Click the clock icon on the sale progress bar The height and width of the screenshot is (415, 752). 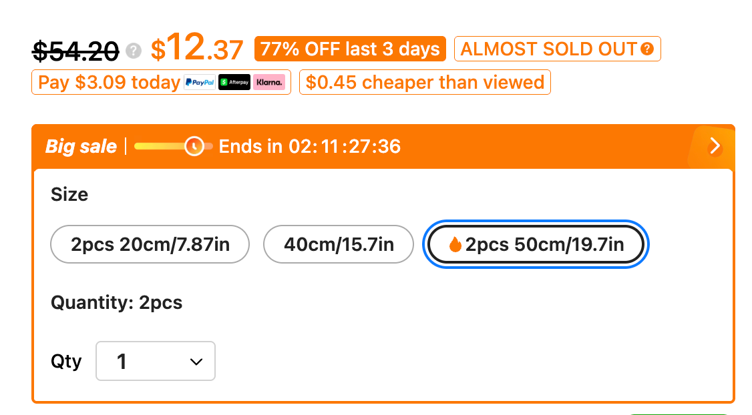click(x=194, y=146)
